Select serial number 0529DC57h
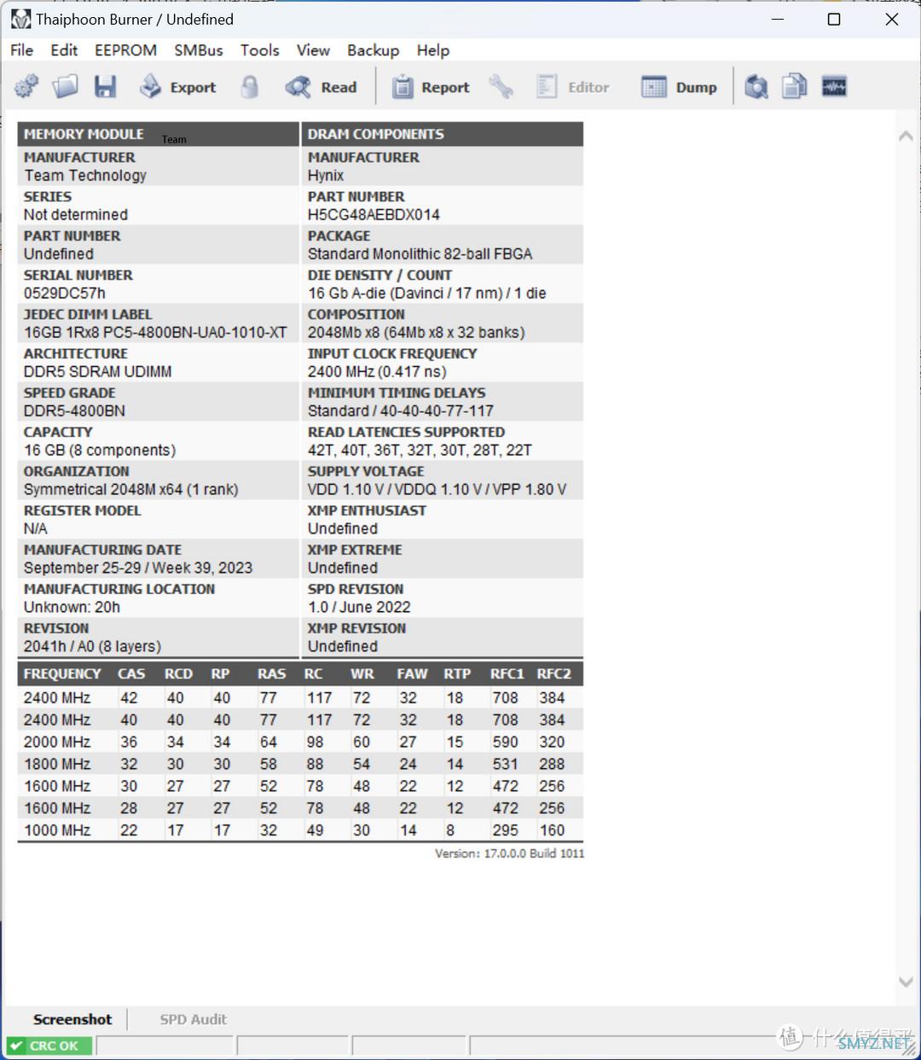Viewport: 921px width, 1060px height. pos(65,294)
